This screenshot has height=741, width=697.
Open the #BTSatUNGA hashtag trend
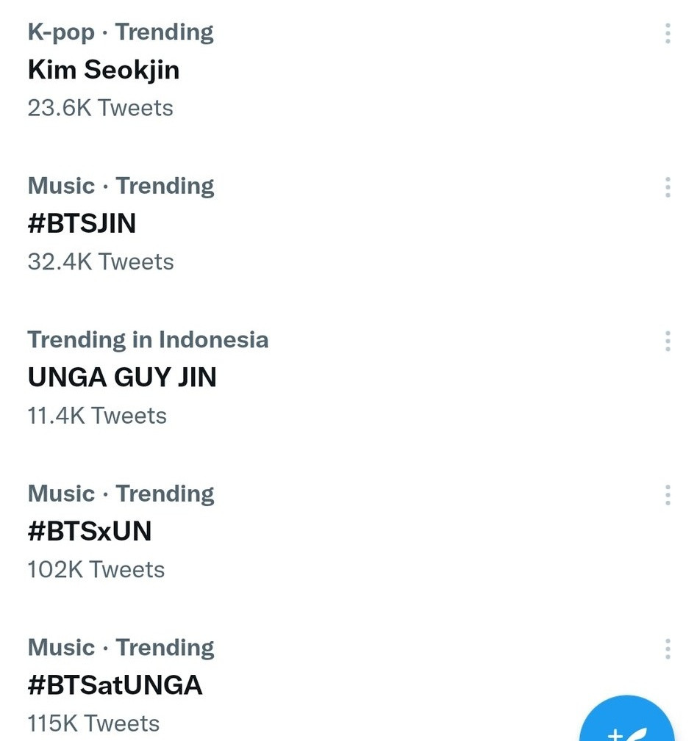point(115,685)
